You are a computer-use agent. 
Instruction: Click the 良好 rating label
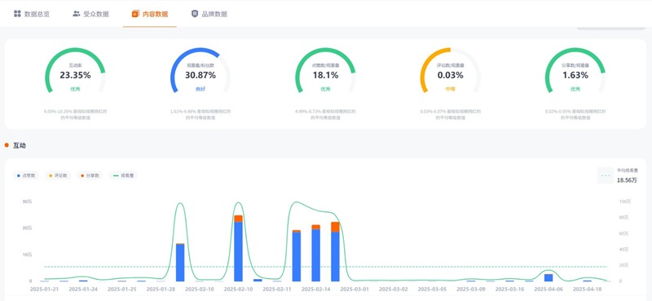200,89
